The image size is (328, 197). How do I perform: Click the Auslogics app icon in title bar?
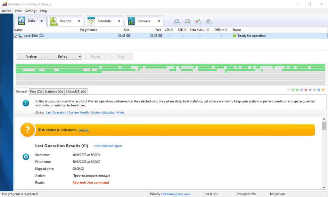click(4, 4)
